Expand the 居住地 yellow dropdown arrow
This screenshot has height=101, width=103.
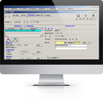coord(65,42)
